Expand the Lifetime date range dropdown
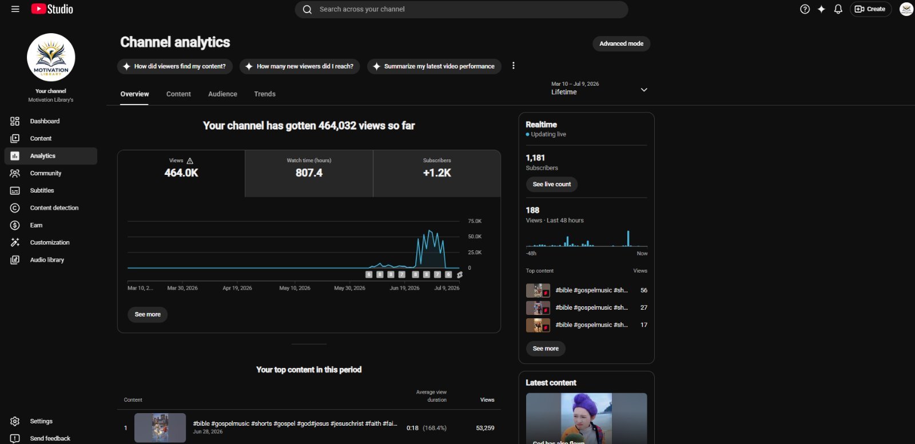This screenshot has width=915, height=444. [x=599, y=89]
